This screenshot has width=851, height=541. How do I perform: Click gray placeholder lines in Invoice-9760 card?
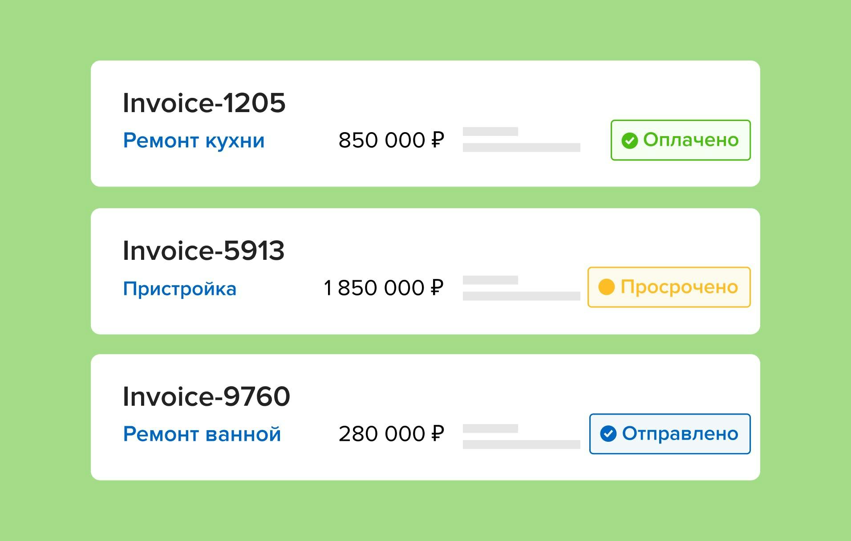(522, 436)
